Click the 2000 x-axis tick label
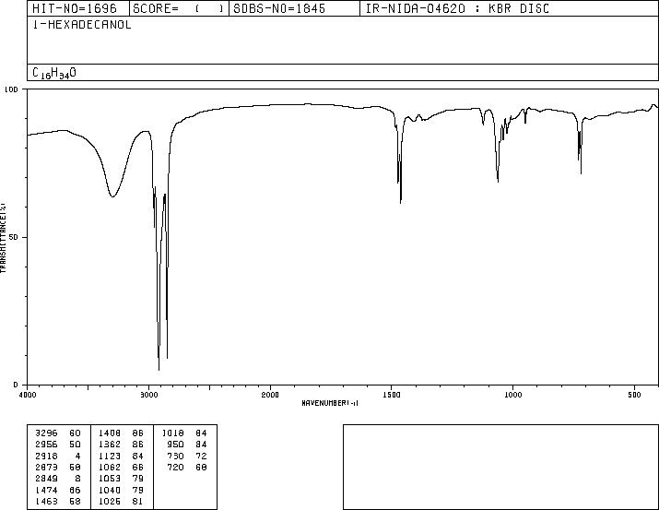Viewport: 659px width, 510px height. (270, 395)
